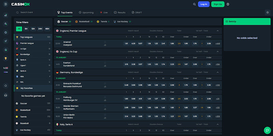
Task: Select the Ice Hockey sport tab
Action: [x=122, y=22]
